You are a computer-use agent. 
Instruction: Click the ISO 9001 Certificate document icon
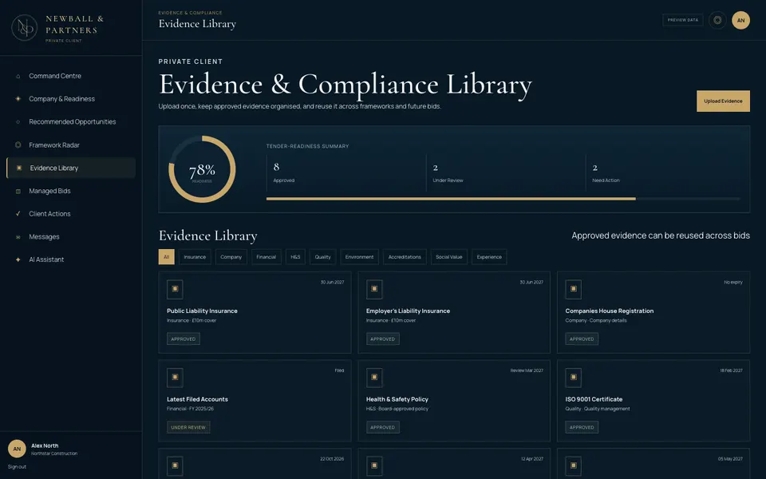pos(574,378)
